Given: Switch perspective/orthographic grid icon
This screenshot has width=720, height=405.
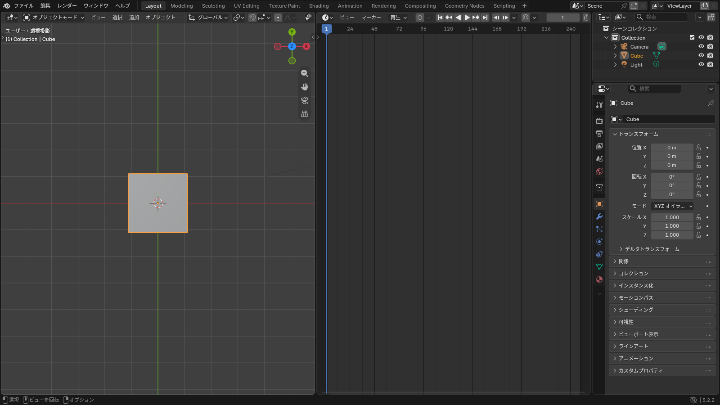Looking at the screenshot, I should [305, 114].
